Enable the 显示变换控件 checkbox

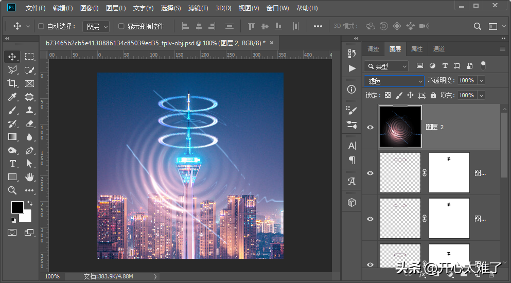point(121,26)
